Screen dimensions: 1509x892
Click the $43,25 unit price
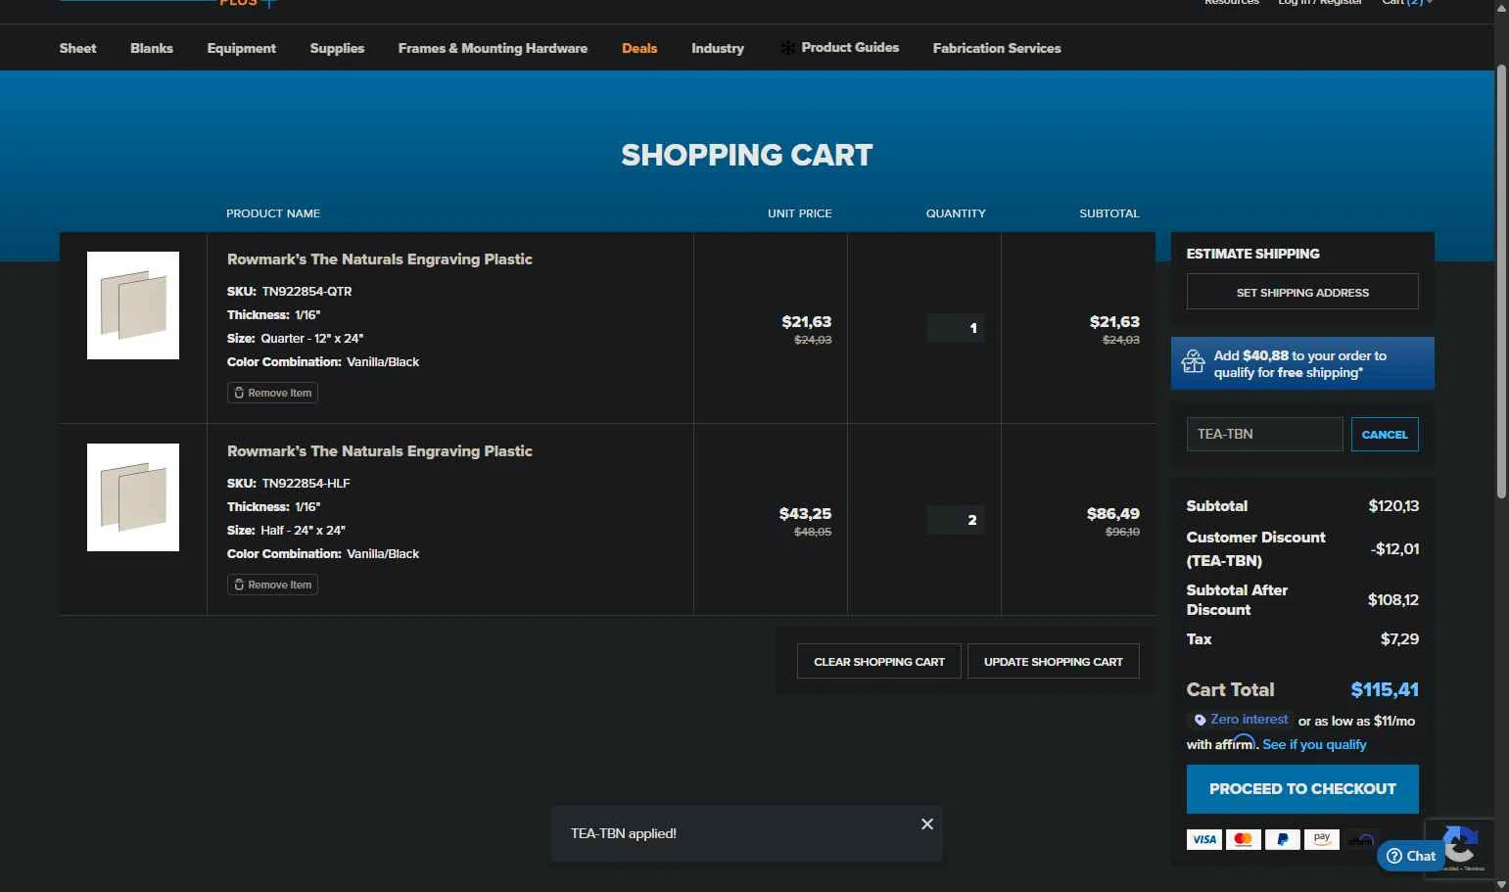(x=805, y=514)
